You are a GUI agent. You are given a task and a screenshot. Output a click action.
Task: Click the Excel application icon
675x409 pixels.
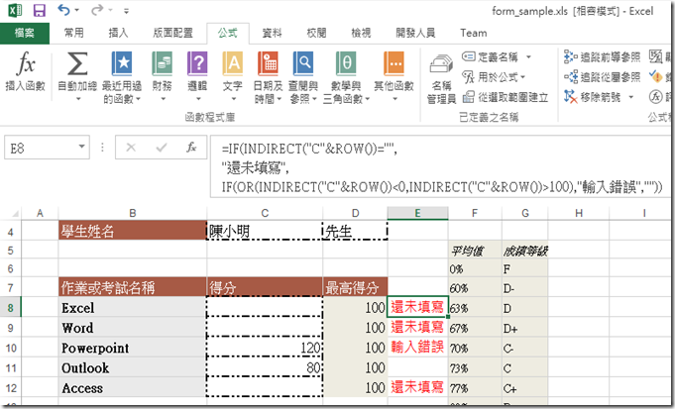15,10
